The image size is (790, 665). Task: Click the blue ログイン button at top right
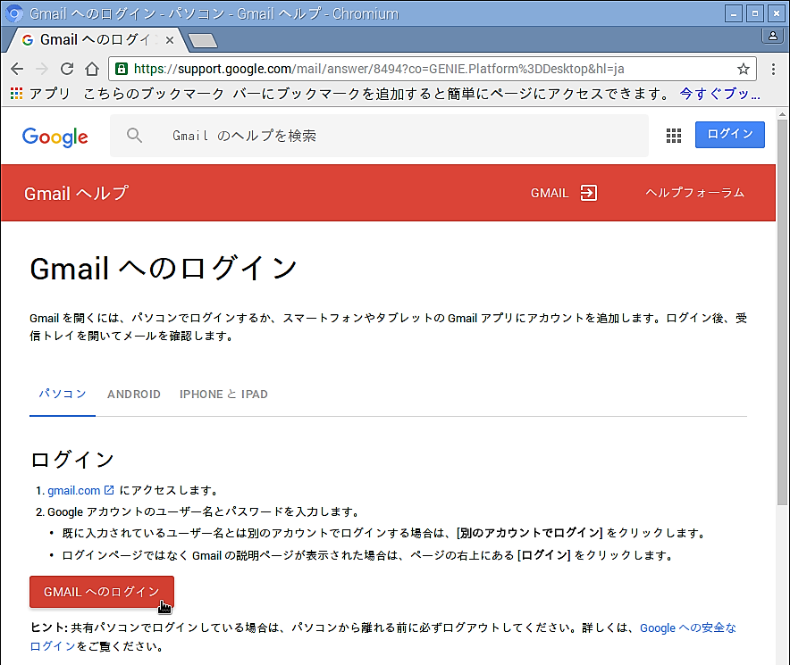pos(729,135)
